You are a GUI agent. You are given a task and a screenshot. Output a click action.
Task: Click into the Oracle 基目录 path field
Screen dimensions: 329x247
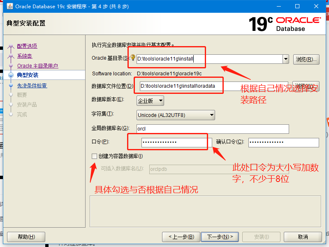coord(209,59)
